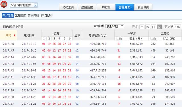Select issue 2017142 row
Screen dimensions: 182x108
(91, 70)
